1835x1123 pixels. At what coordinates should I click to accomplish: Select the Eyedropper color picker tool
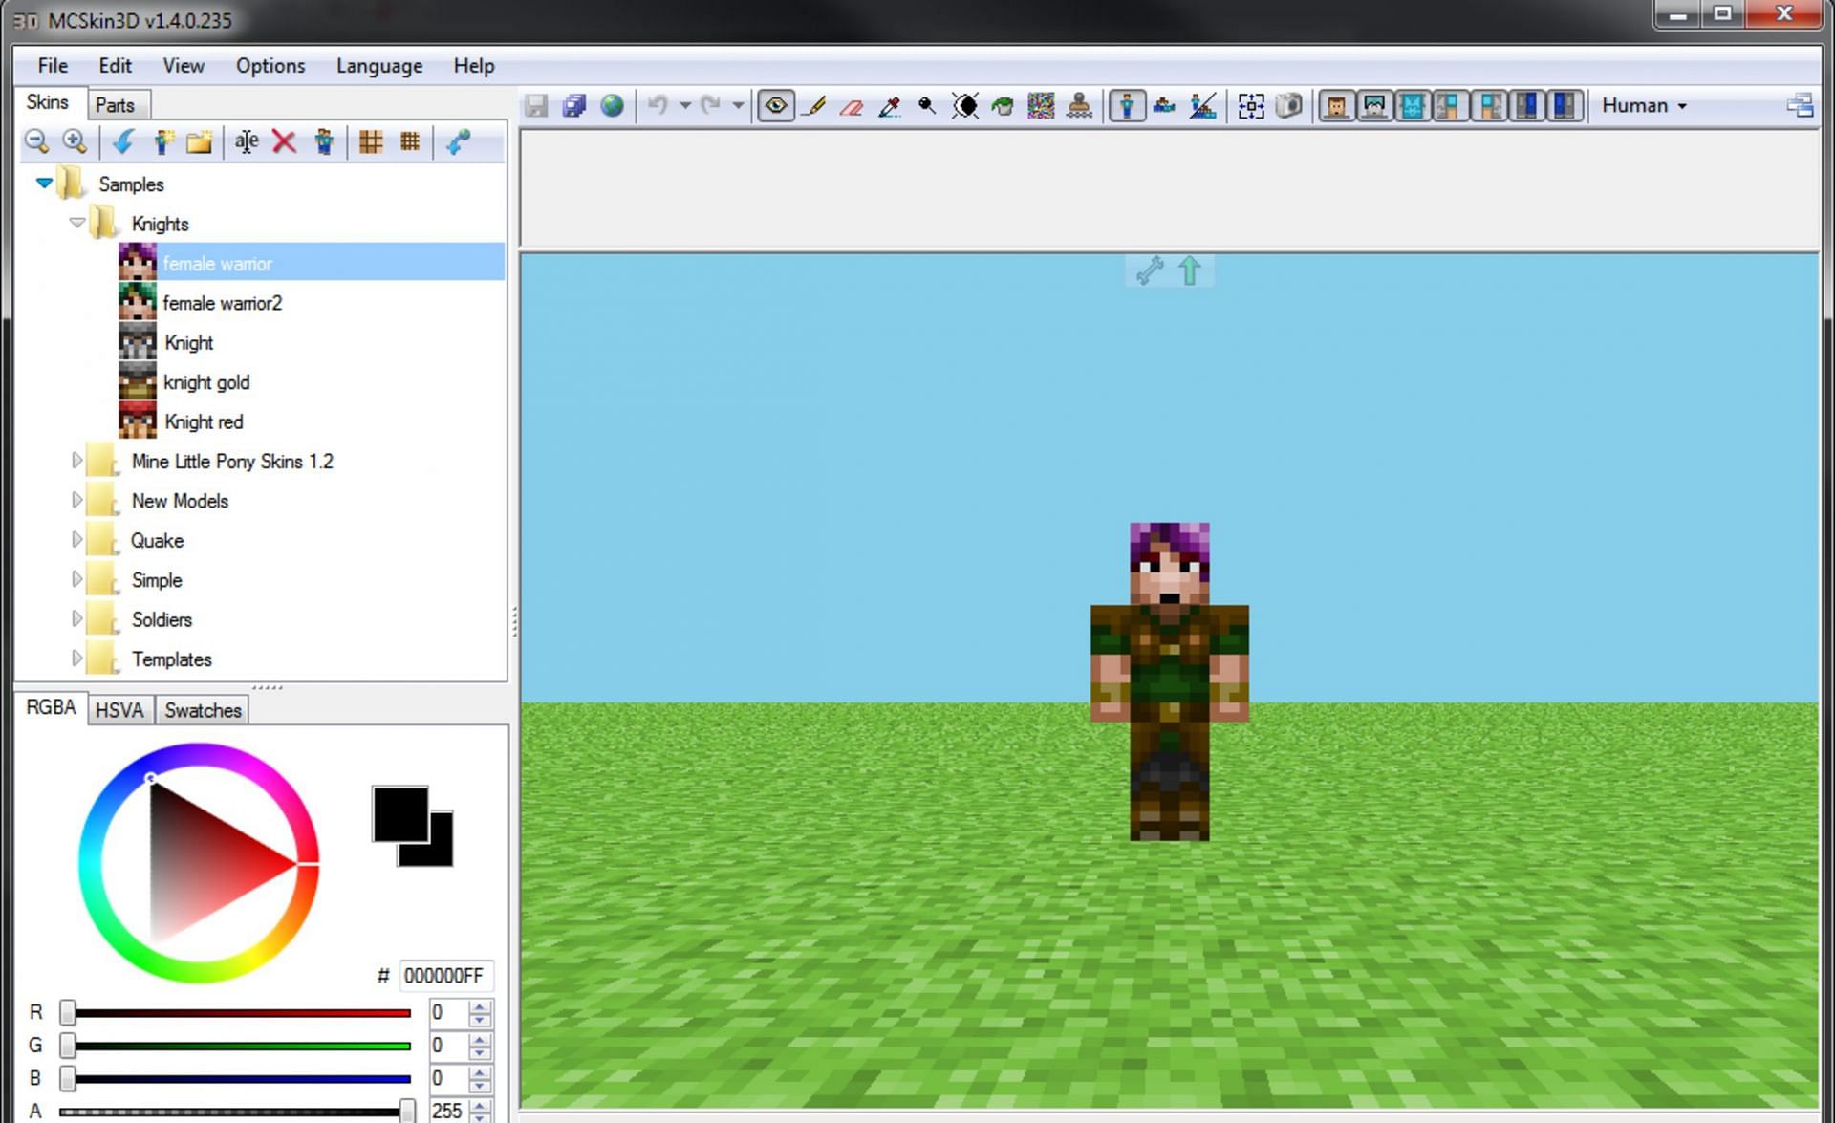[889, 105]
